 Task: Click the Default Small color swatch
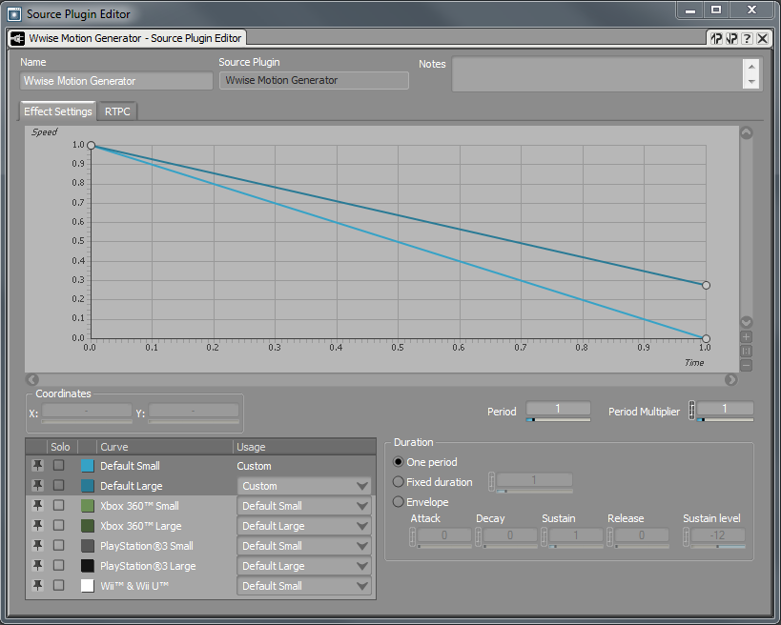[x=87, y=466]
